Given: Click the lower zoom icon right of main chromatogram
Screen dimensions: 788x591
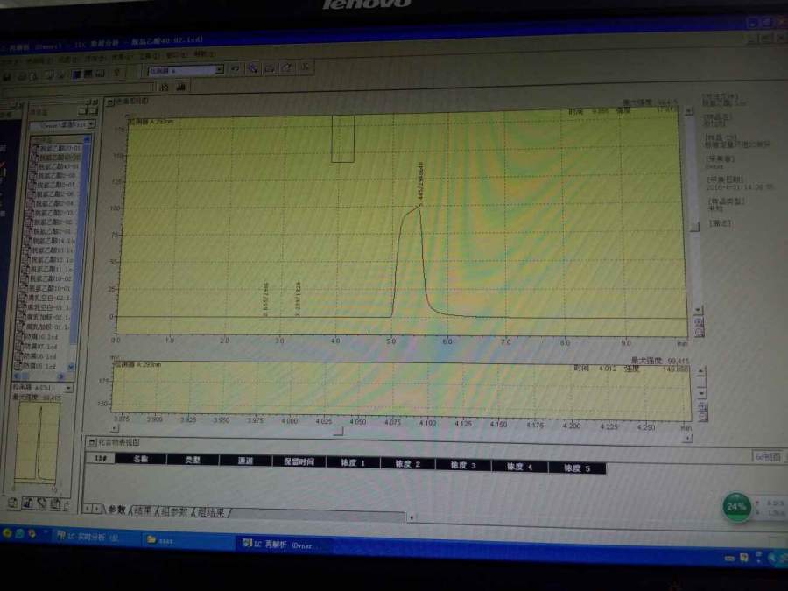Looking at the screenshot, I should [699, 332].
